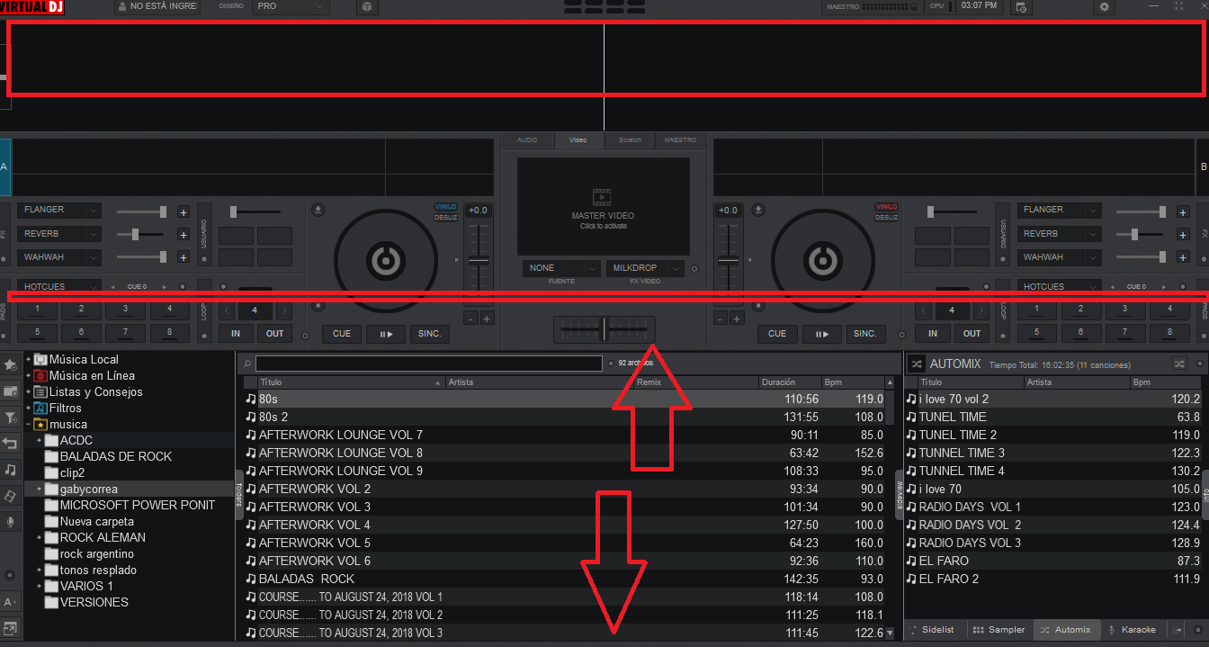The height and width of the screenshot is (647, 1209).
Task: Eject the track from deck A
Action: (x=318, y=210)
